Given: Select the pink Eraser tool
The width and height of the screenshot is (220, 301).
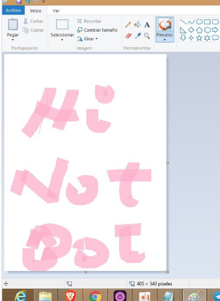Looking at the screenshot, I should coord(128,35).
